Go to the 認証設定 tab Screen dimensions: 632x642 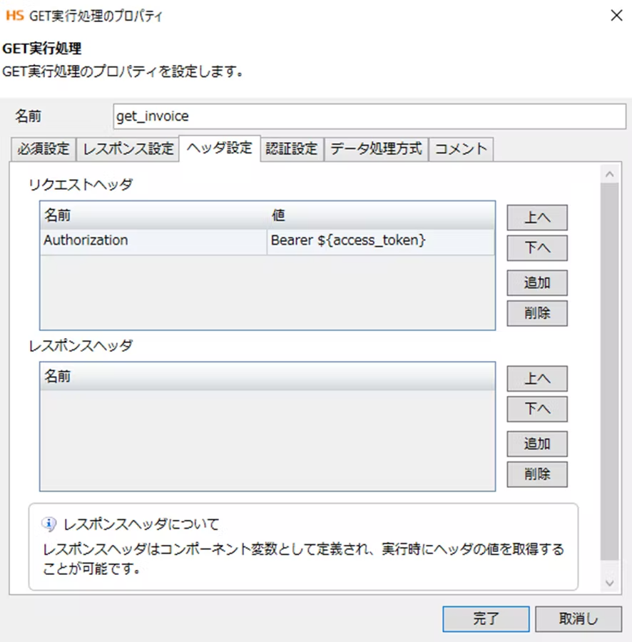[x=291, y=149]
